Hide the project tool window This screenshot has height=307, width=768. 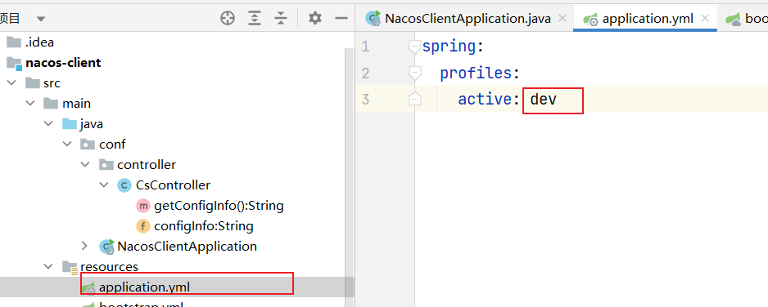(341, 19)
